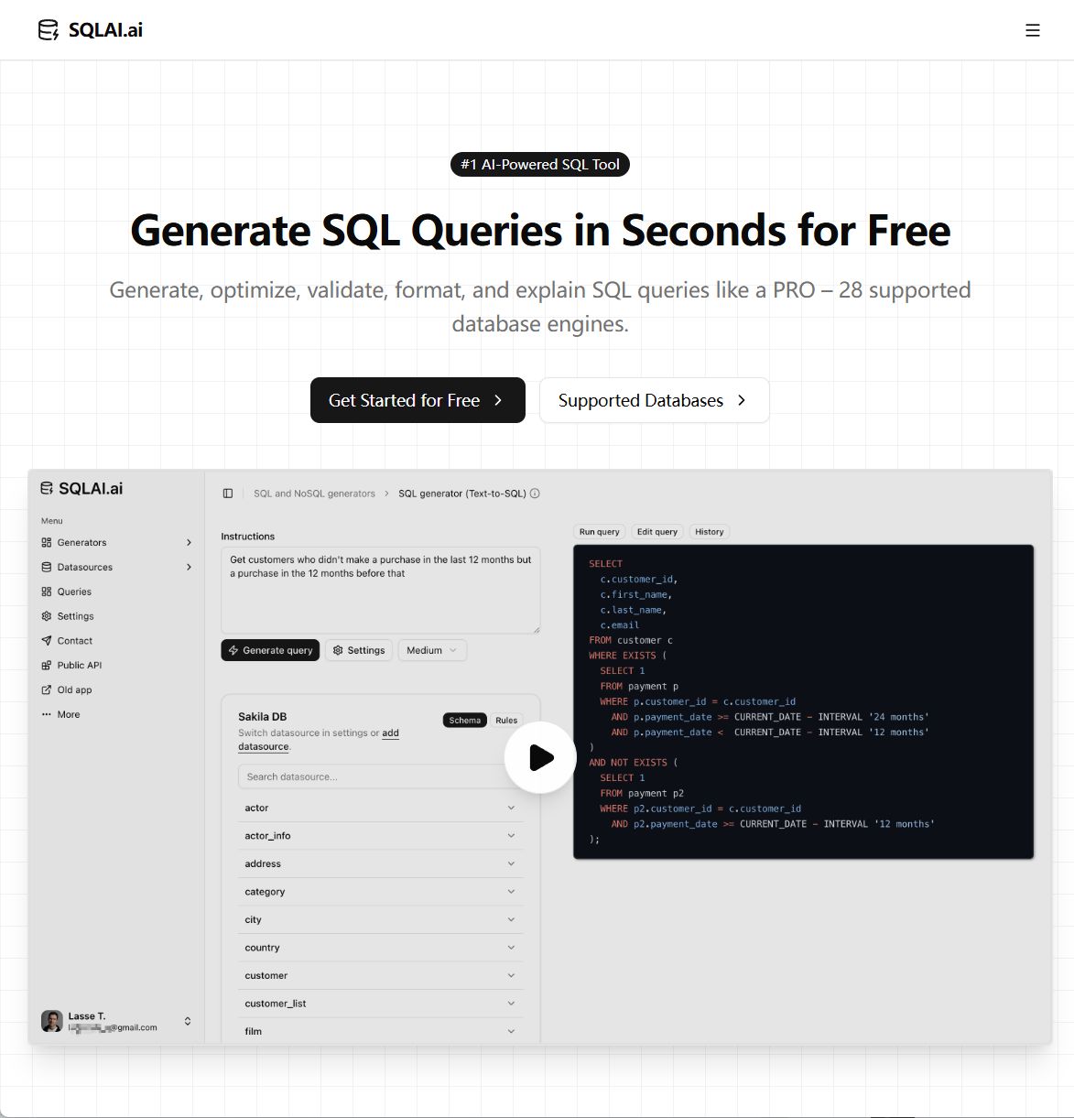The width and height of the screenshot is (1074, 1118).
Task: Play the demo video
Action: [x=540, y=757]
